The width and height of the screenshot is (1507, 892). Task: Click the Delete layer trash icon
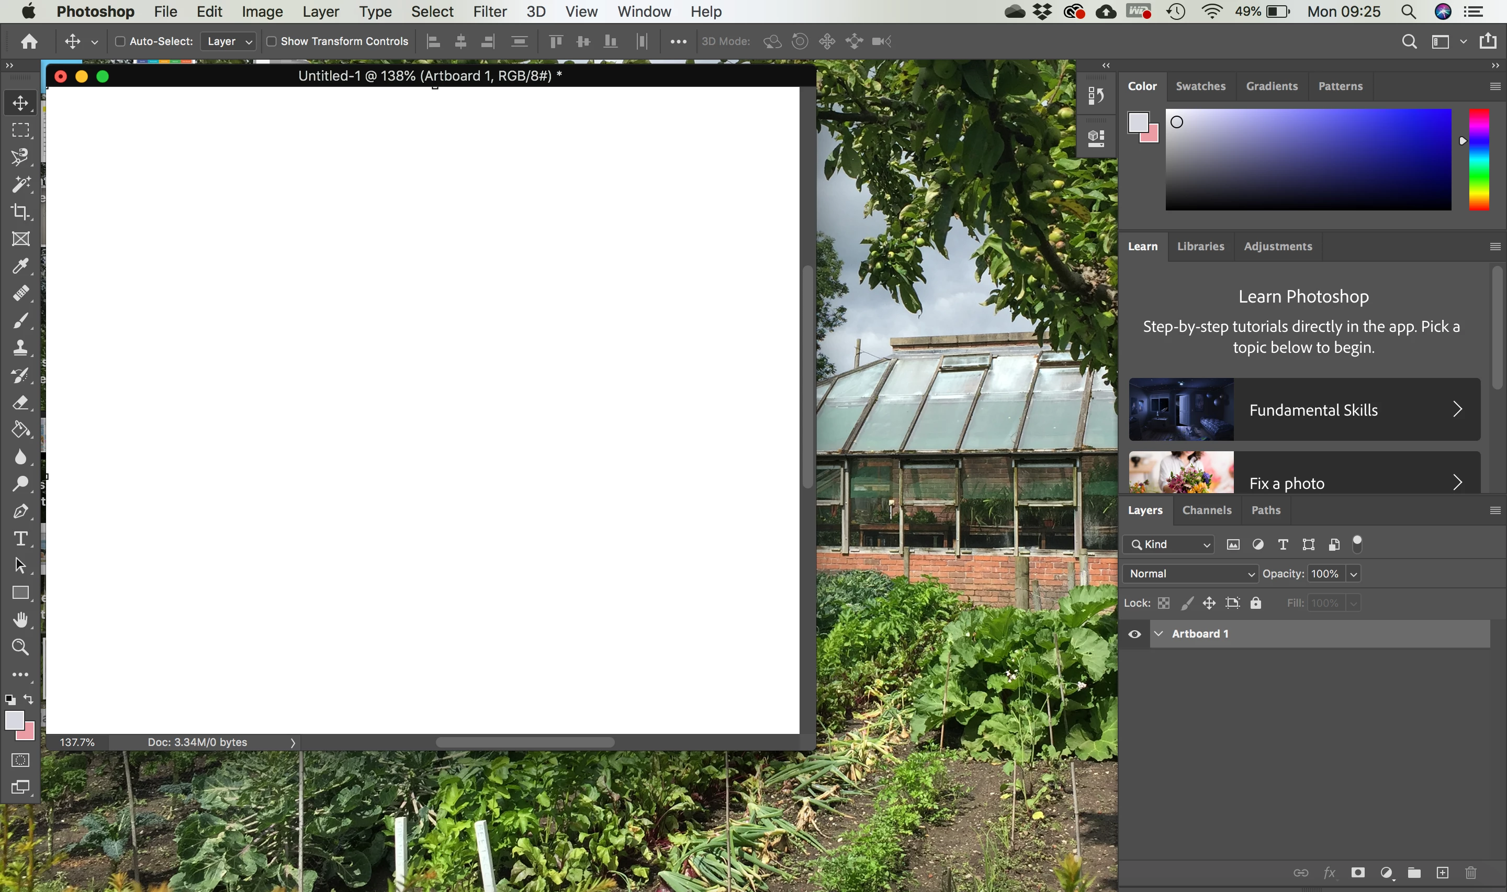tap(1470, 873)
